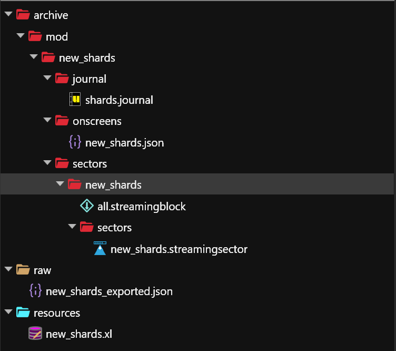This screenshot has width=396, height=351.
Task: Collapse the archive folder arrow
Action: (x=8, y=15)
